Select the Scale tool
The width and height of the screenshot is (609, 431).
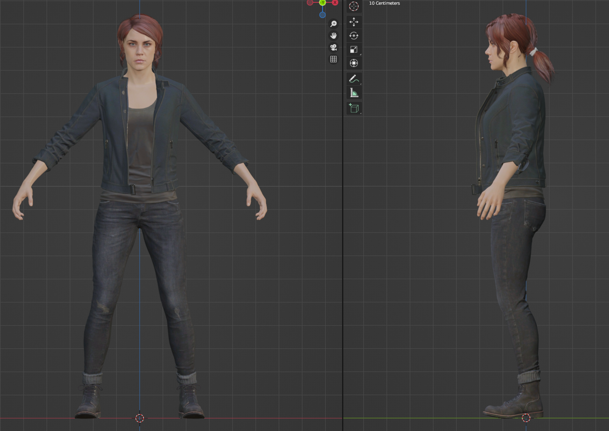coord(354,49)
